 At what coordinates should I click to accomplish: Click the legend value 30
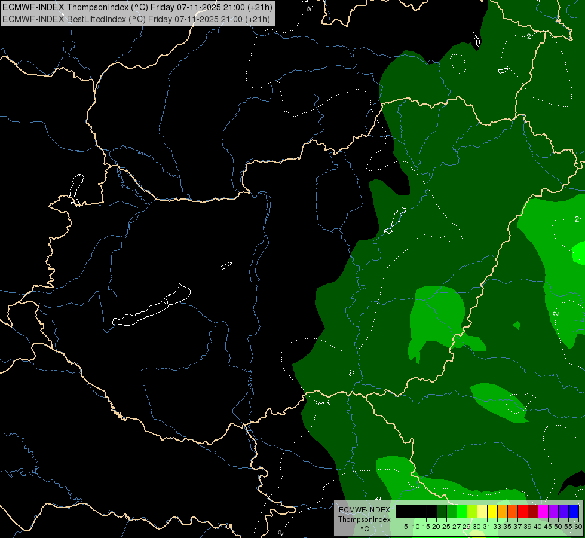(477, 527)
